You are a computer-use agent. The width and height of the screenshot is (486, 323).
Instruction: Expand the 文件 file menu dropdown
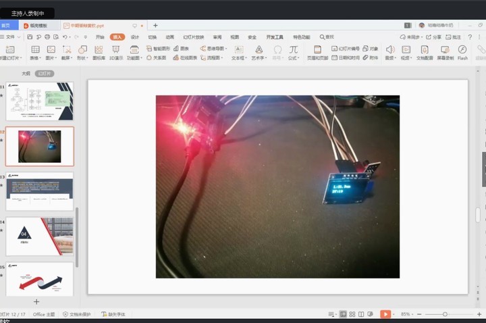12,37
